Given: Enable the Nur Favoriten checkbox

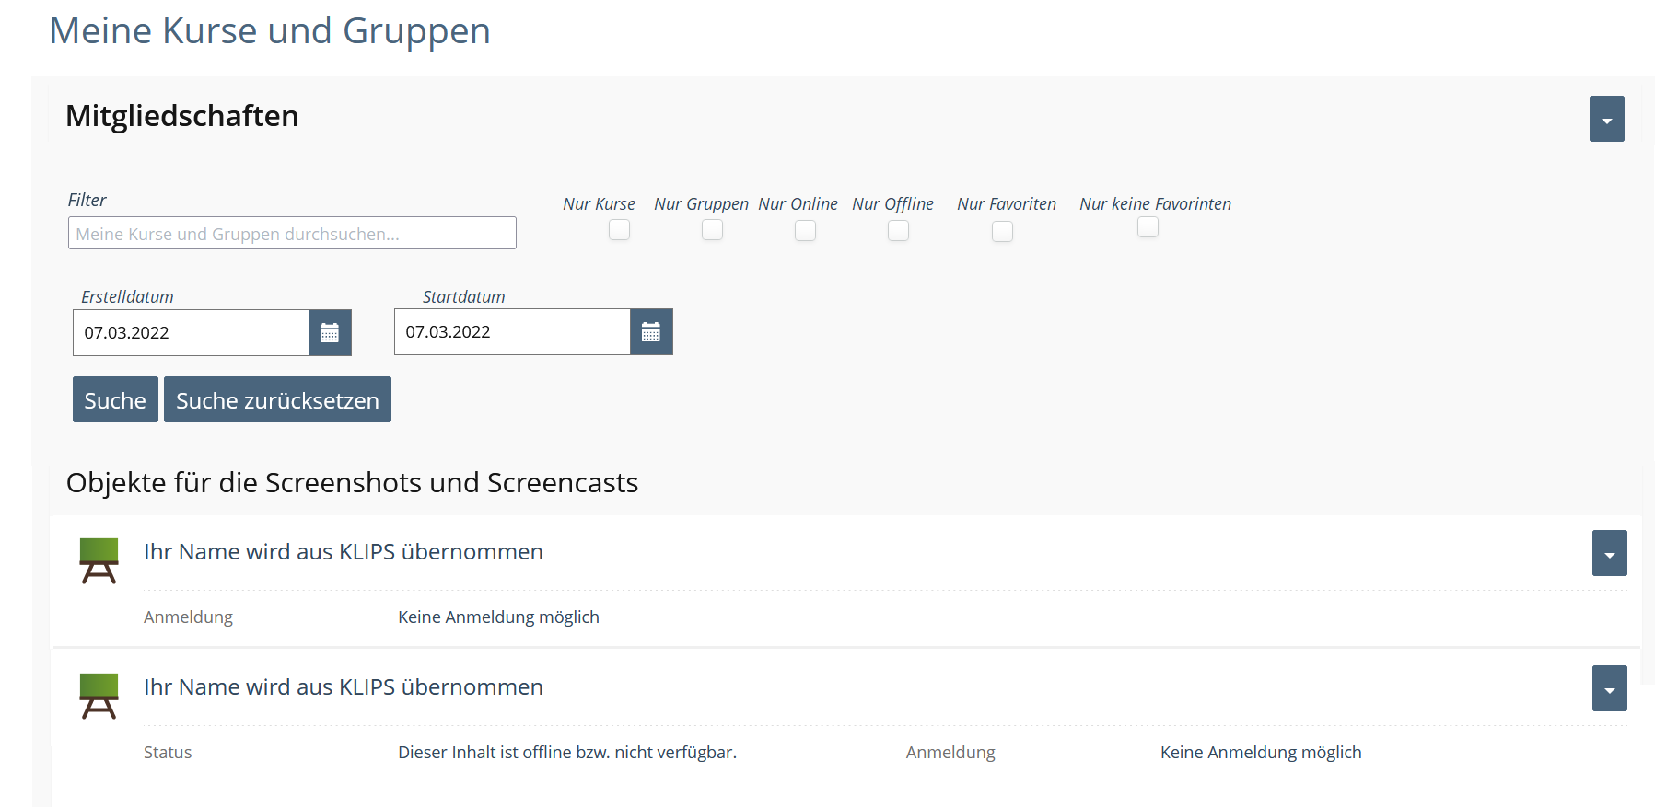Looking at the screenshot, I should (x=1002, y=231).
